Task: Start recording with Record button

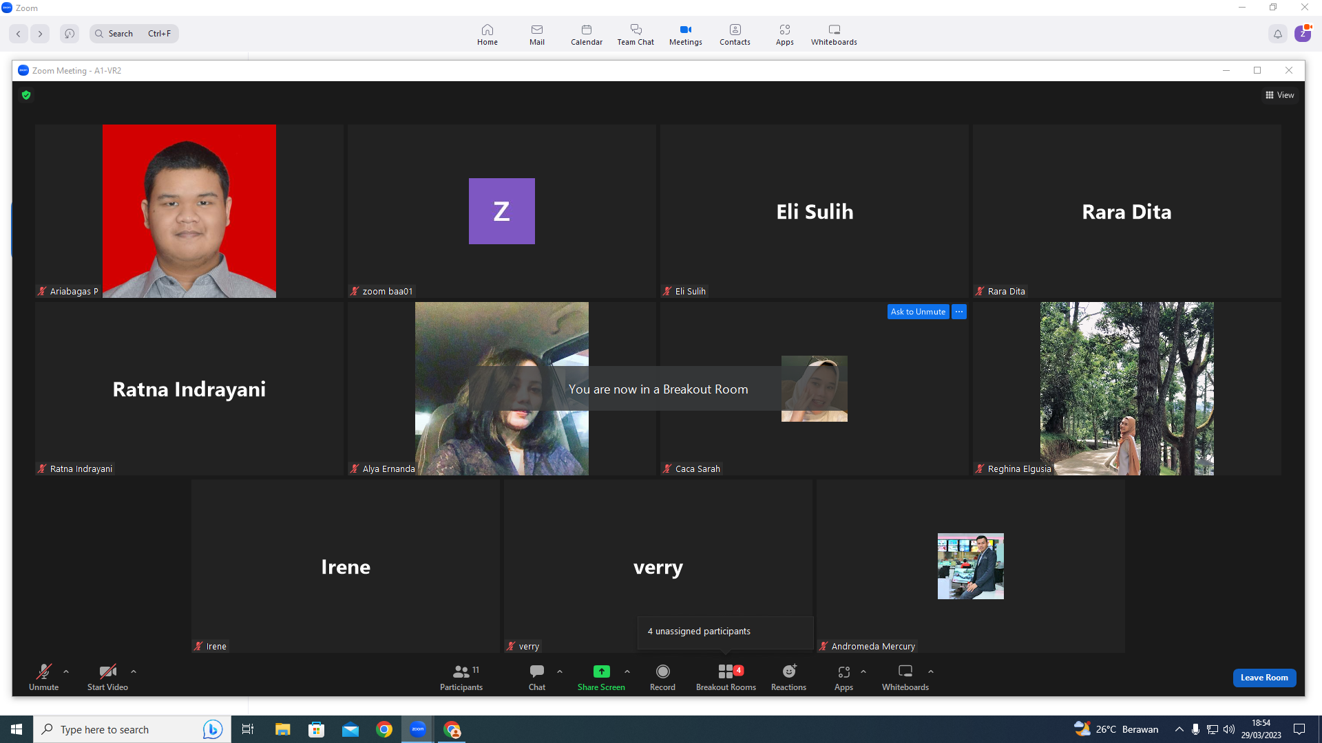Action: [662, 678]
